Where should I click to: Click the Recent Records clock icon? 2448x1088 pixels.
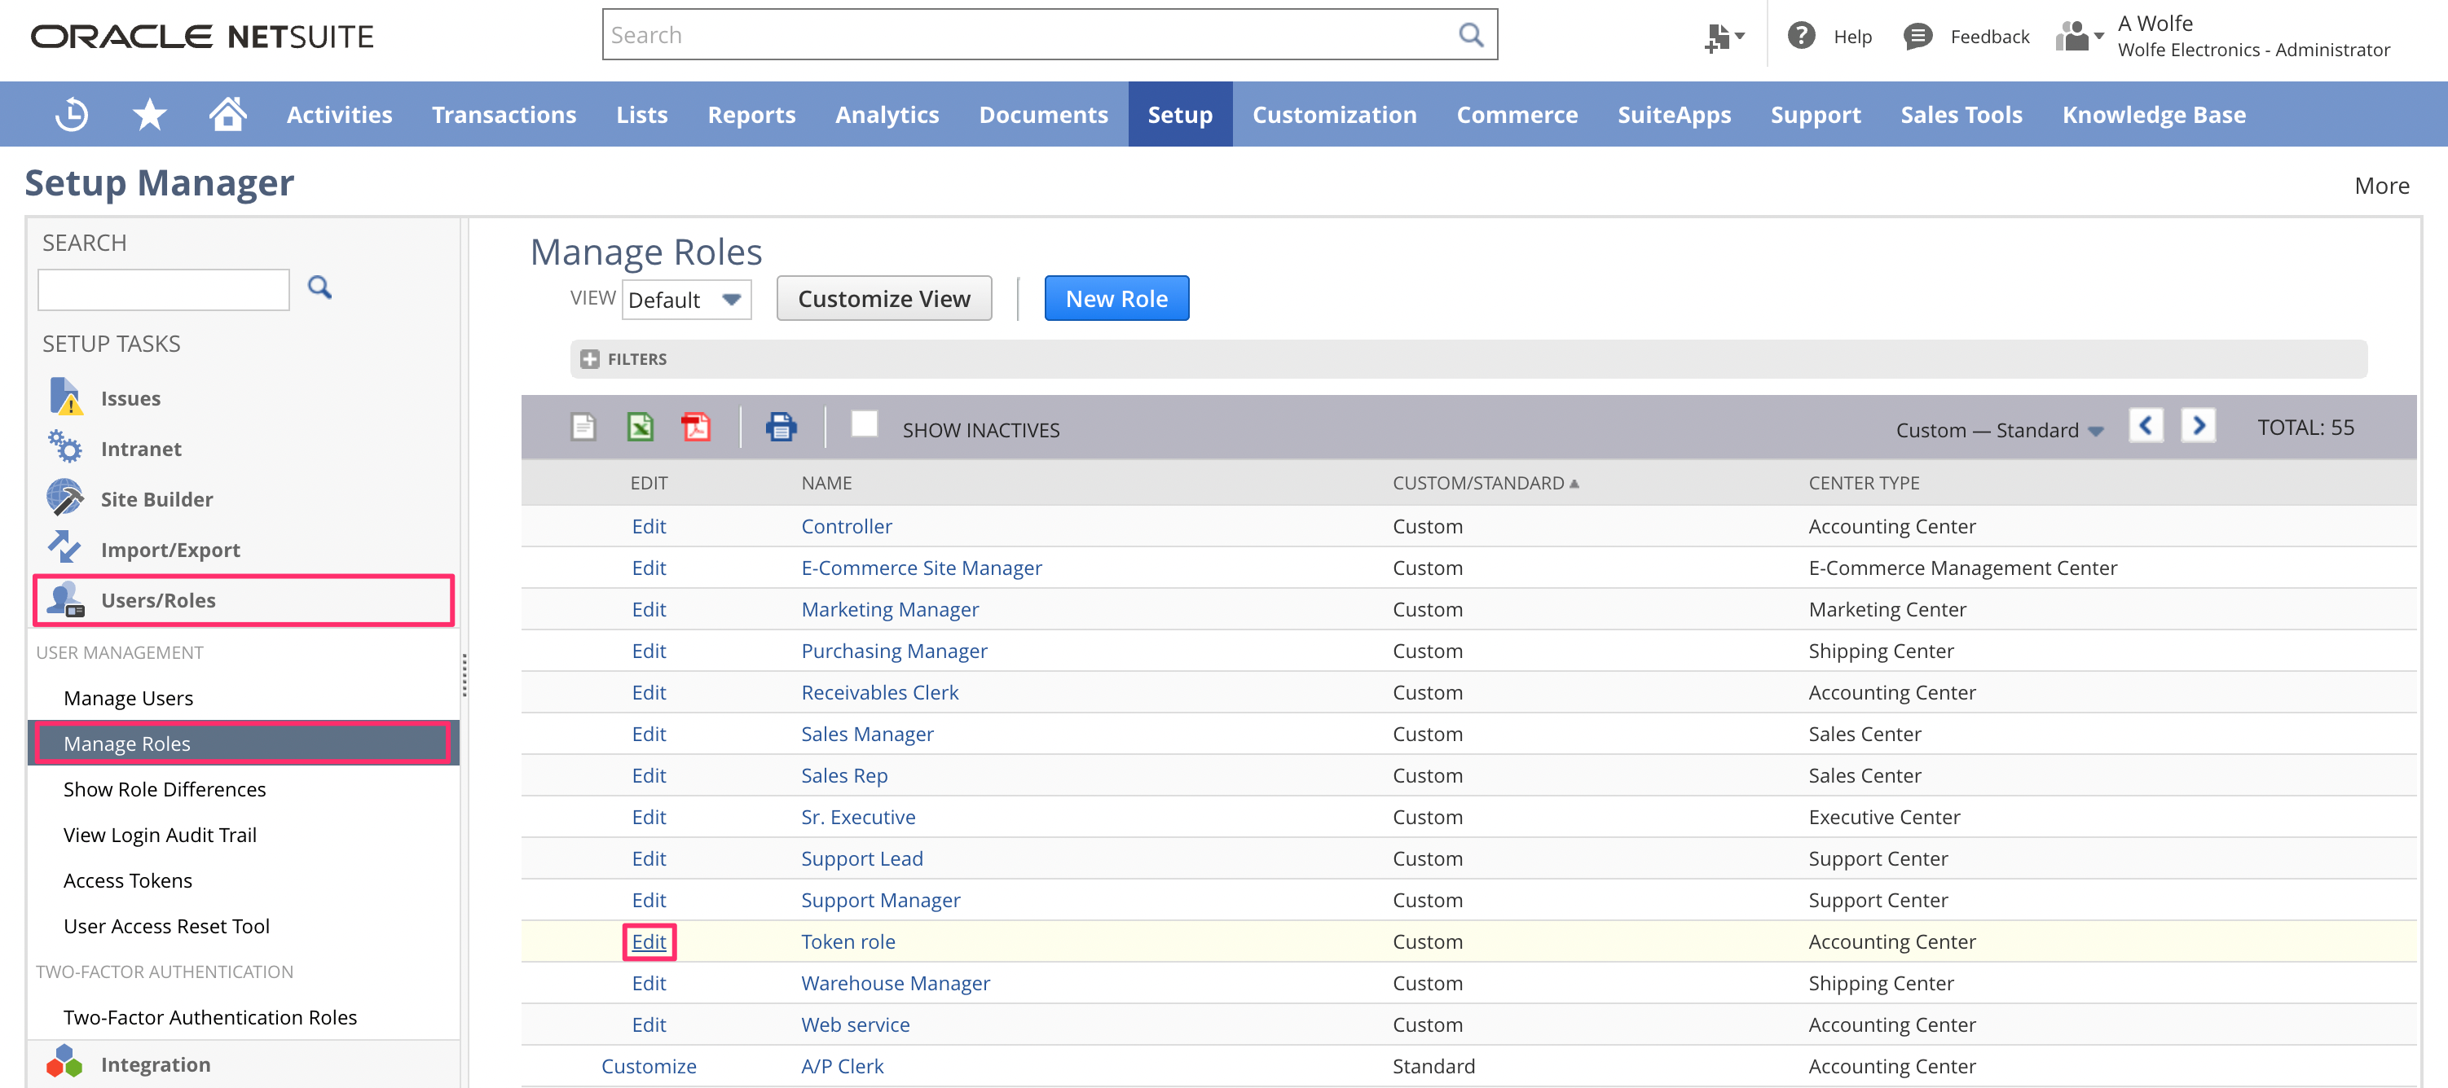71,115
